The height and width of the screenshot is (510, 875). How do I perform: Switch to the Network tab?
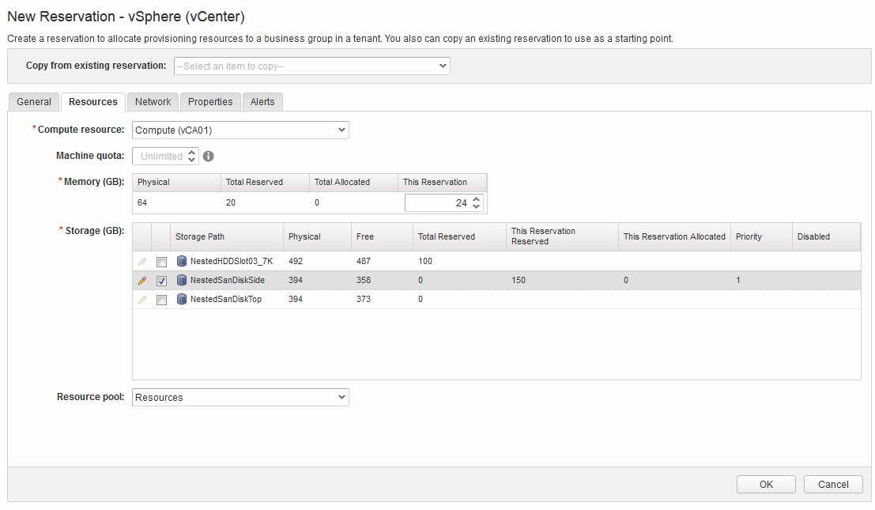click(x=153, y=102)
